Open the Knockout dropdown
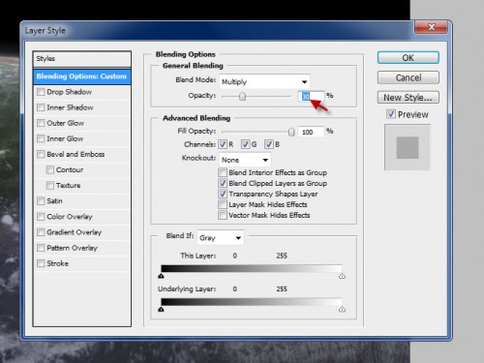The image size is (484, 363). coord(245,160)
